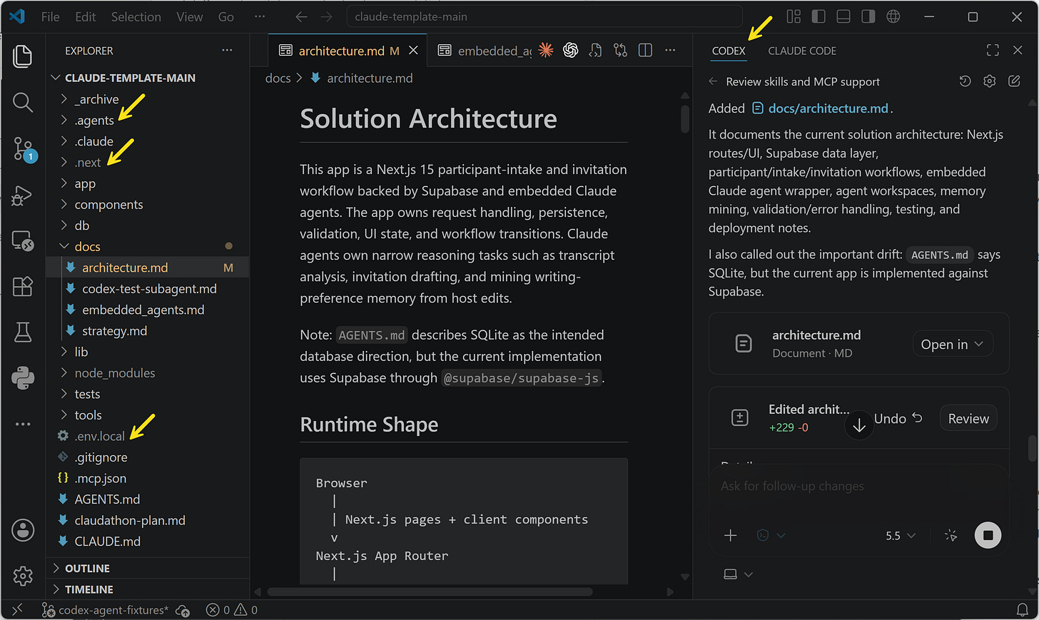This screenshot has width=1039, height=620.
Task: Open changes compare icon in editor toolbar
Action: click(621, 50)
